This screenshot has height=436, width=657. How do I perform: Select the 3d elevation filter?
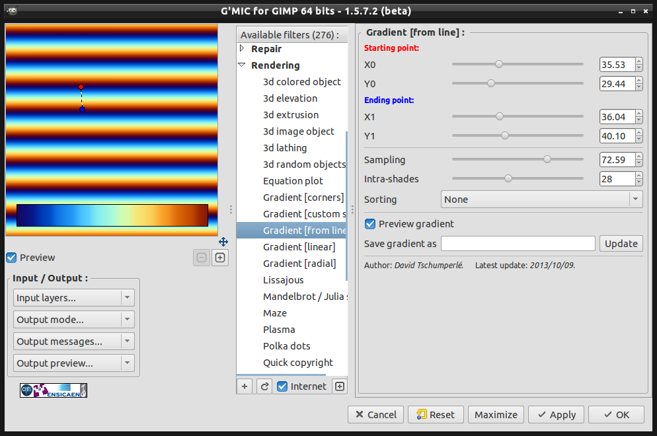[x=290, y=98]
